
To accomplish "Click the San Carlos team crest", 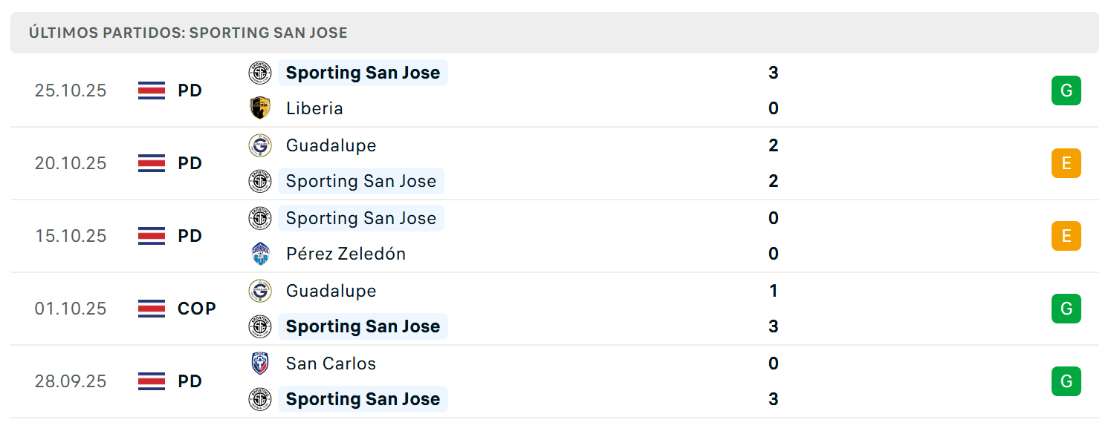I will coord(260,363).
